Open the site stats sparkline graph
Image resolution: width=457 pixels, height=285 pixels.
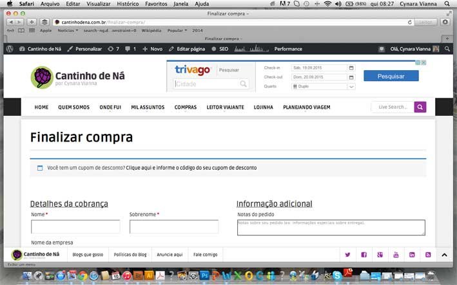(x=251, y=49)
